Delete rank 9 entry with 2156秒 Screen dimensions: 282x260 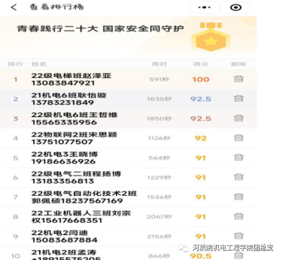click(239, 236)
